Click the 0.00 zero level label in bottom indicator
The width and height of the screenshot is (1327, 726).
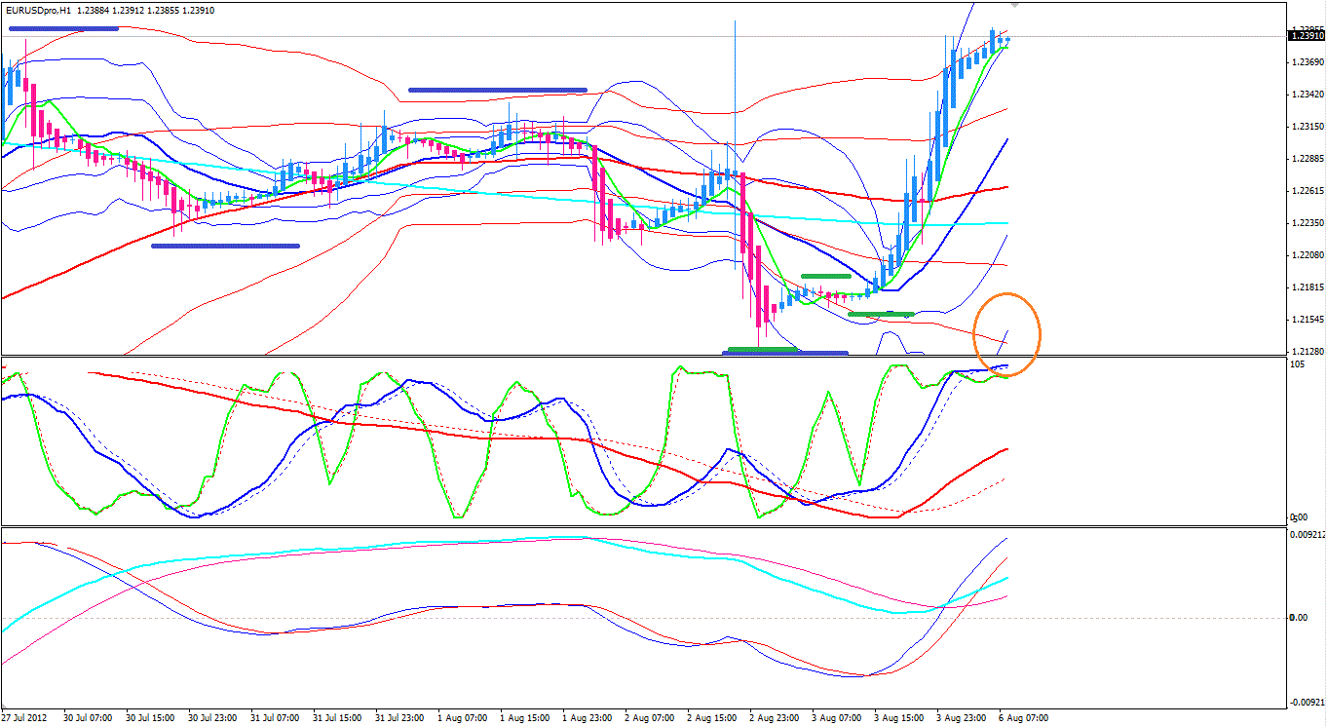pos(1299,618)
